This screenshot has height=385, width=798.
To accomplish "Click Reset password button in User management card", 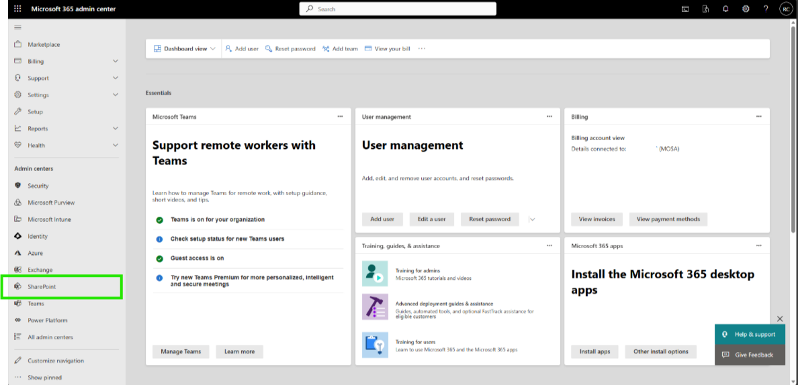I will pyautogui.click(x=490, y=219).
